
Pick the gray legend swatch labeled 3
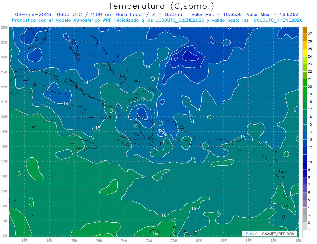(x=305, y=211)
